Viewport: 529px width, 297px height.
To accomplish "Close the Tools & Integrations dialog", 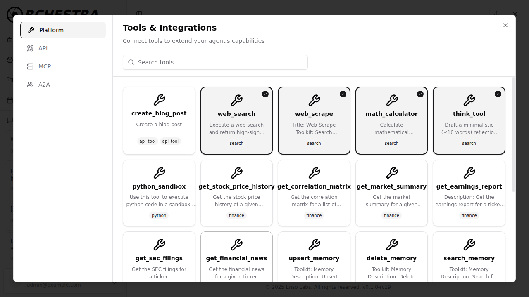I will click(x=505, y=25).
